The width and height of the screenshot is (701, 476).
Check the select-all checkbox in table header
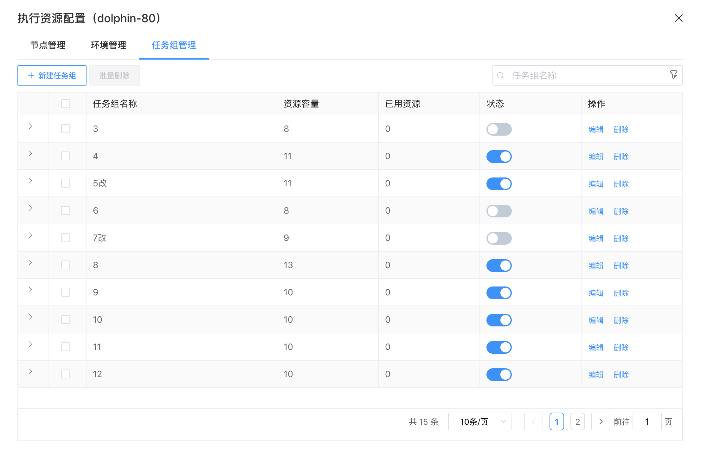point(66,104)
